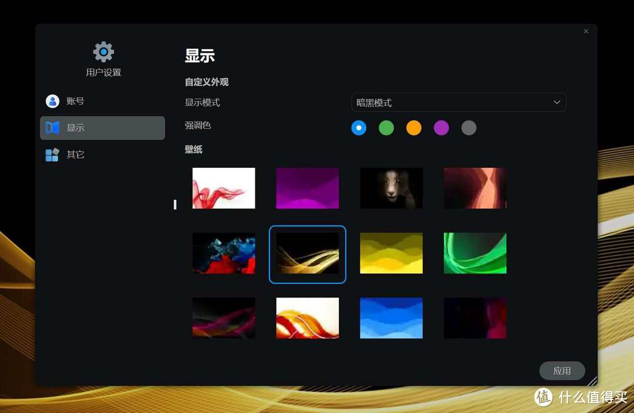Screen dimensions: 634x413
Task: Choose the gray accent color
Action: coord(469,128)
